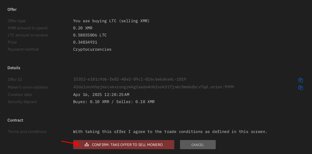Viewport: 312px width, 154px height.
Task: Cancel the take offer dialog
Action: click(x=198, y=145)
